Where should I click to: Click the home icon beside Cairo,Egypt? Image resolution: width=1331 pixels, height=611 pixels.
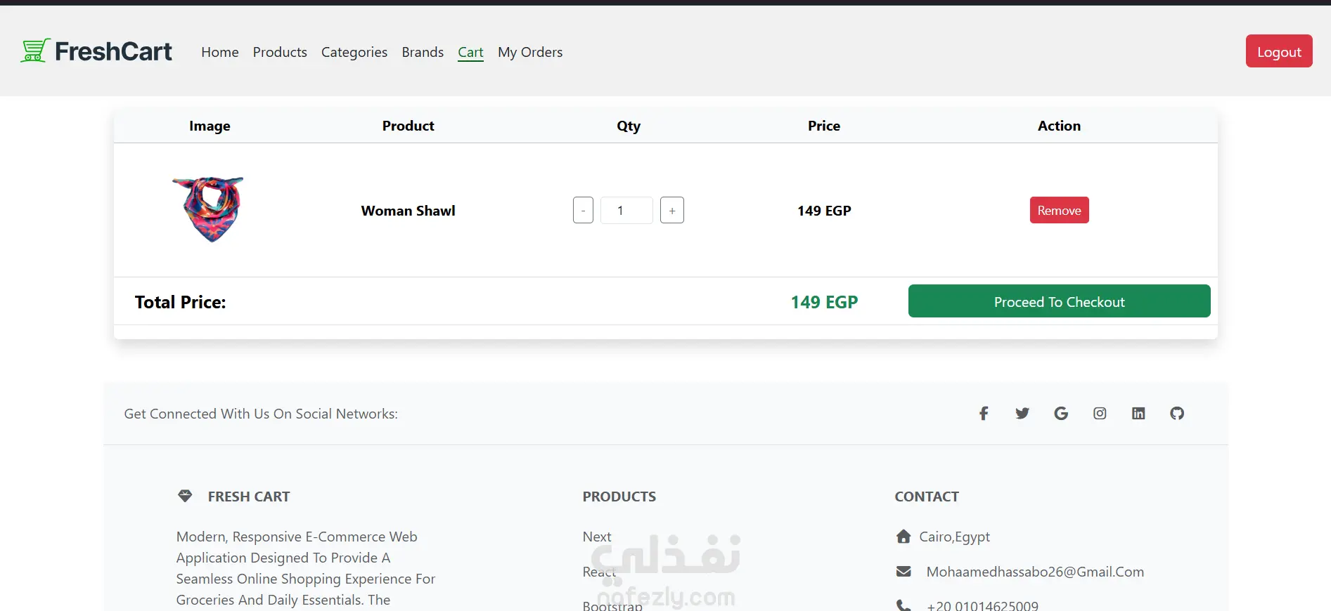coord(904,537)
